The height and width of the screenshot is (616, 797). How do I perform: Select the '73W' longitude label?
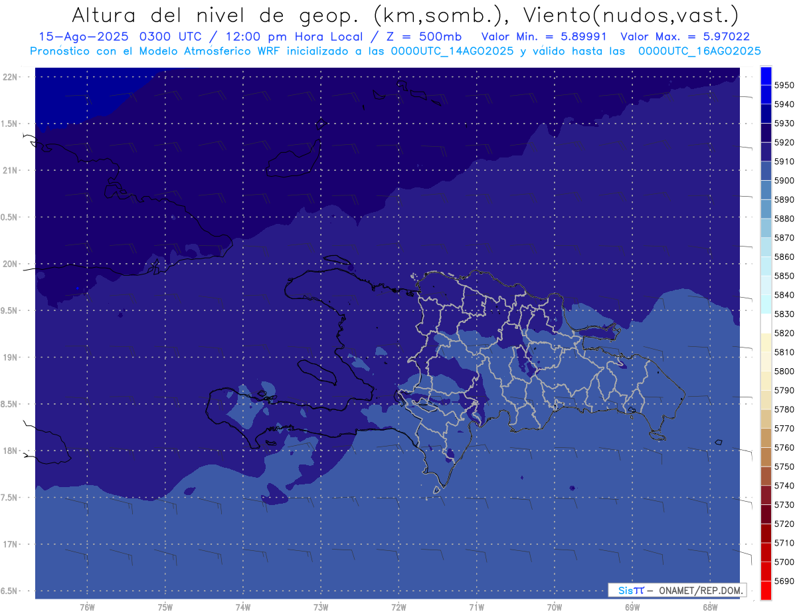click(x=321, y=607)
